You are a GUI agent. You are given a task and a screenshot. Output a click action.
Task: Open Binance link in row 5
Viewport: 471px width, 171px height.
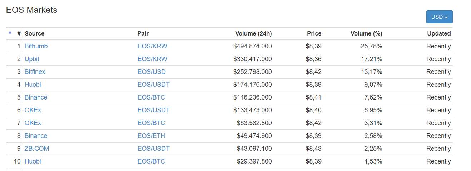(36, 97)
